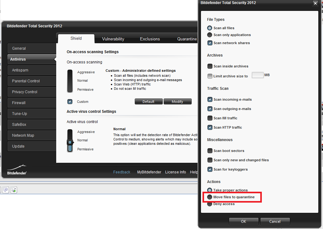Toggle Scan network shares checkbox

210,43
